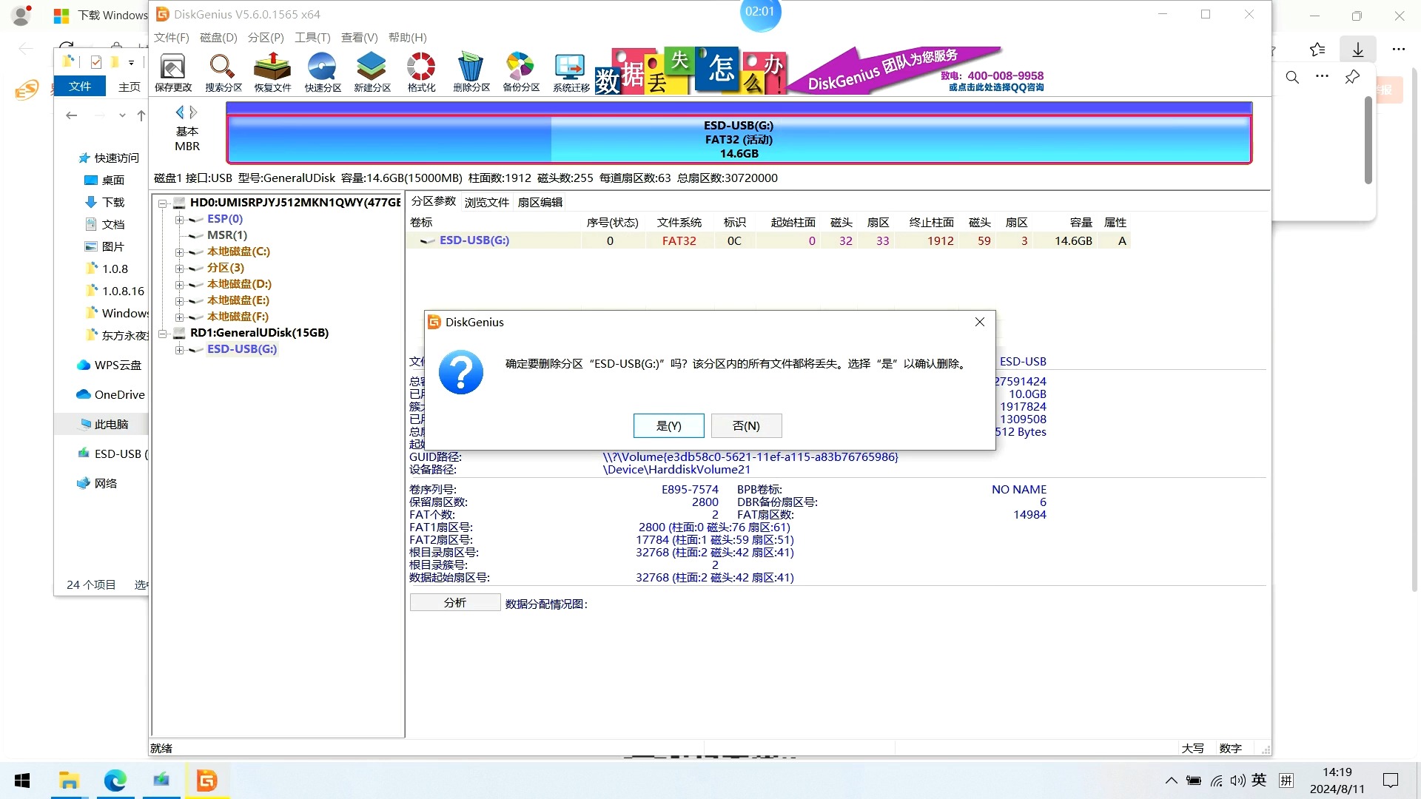Open the 文件(F) menu
The width and height of the screenshot is (1421, 799).
[x=172, y=37]
